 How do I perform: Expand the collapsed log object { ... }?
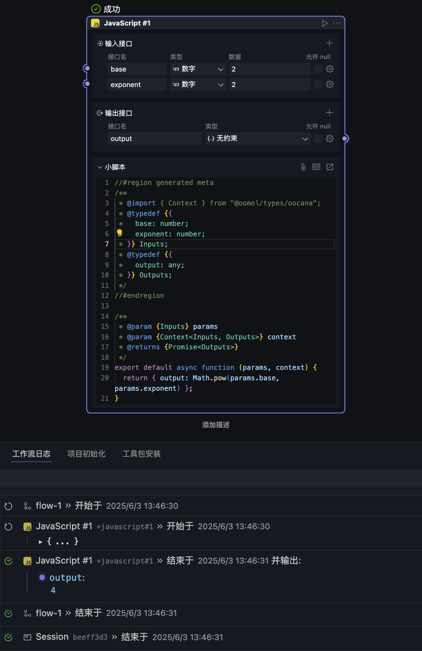(x=41, y=542)
